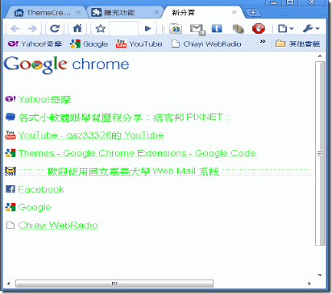Click the horizontal scrollbar thumb
Image resolution: width=332 pixels, height=294 pixels.
(114, 284)
